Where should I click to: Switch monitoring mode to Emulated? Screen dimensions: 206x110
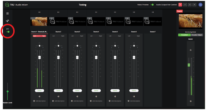(x=184, y=35)
